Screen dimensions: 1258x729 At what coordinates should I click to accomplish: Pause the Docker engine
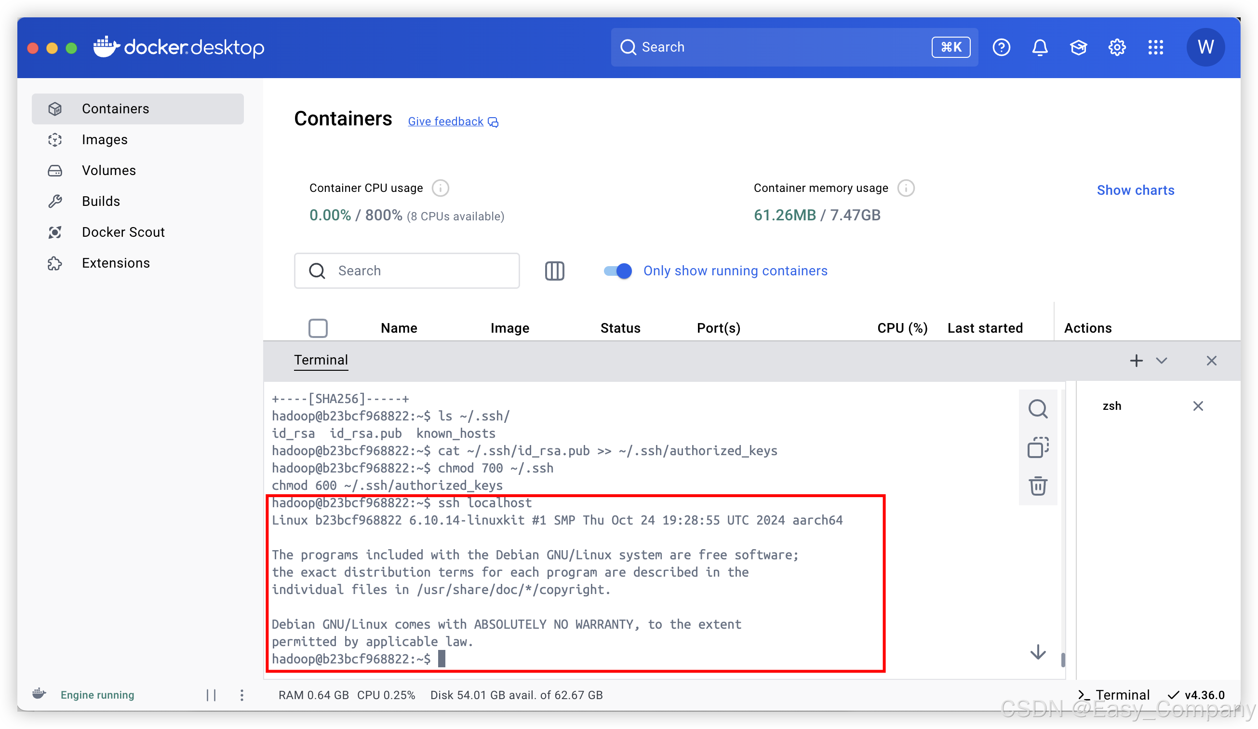click(211, 695)
